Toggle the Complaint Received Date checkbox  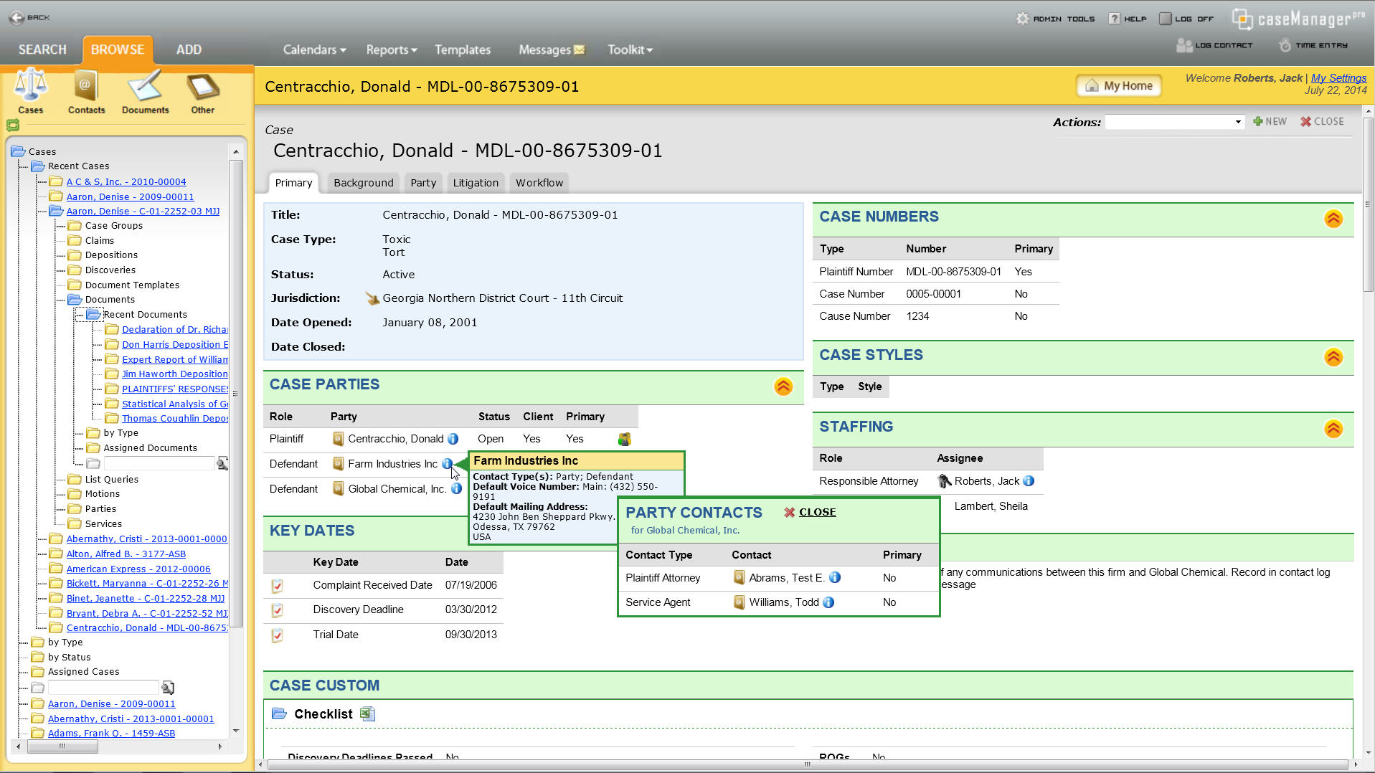278,586
